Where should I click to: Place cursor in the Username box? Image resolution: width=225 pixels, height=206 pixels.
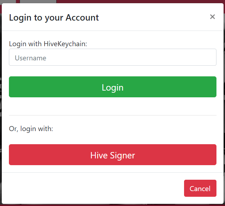point(112,57)
